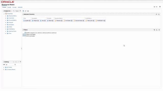Open the Brand column options gear

53,21
